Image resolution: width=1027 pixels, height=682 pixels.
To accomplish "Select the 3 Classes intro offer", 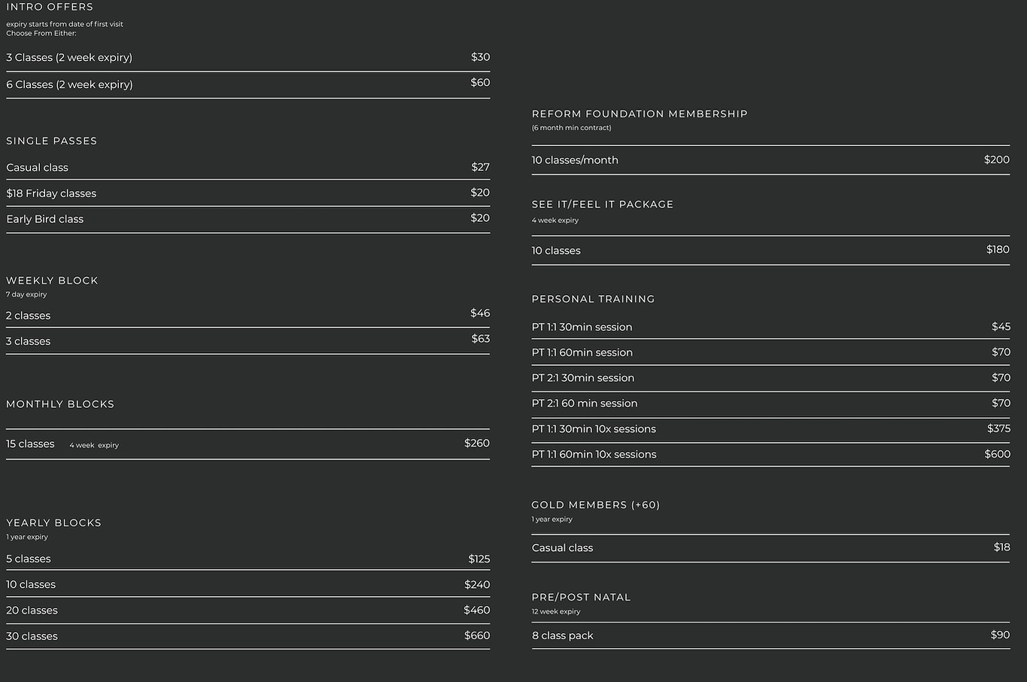I will click(x=248, y=58).
